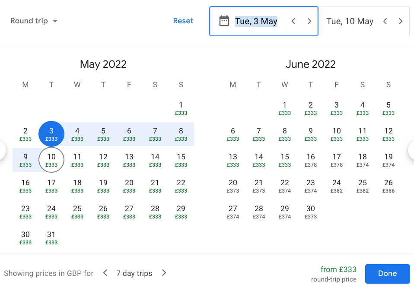Screen dimensions: 414x291
Task: Select the Tue, 3 May departure field
Action: (x=256, y=21)
